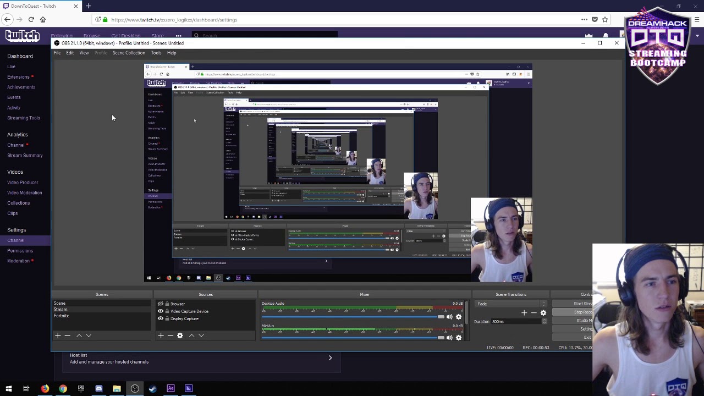The image size is (704, 396).
Task: Add a new scene with the plus icon
Action: coord(57,335)
